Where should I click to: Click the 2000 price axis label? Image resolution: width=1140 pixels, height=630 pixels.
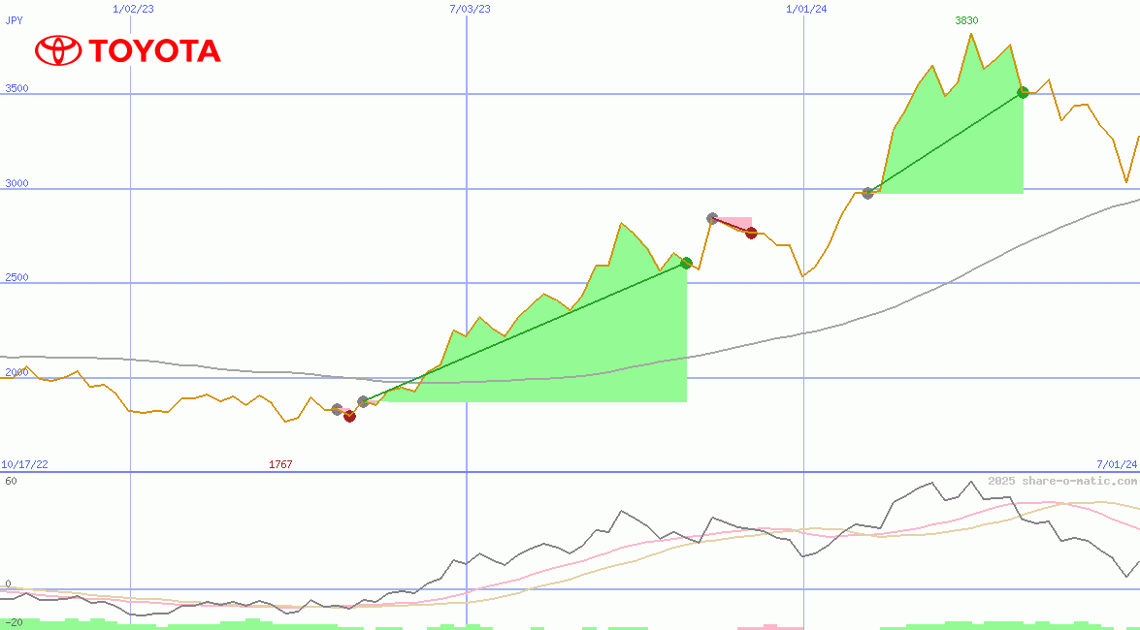click(x=17, y=372)
